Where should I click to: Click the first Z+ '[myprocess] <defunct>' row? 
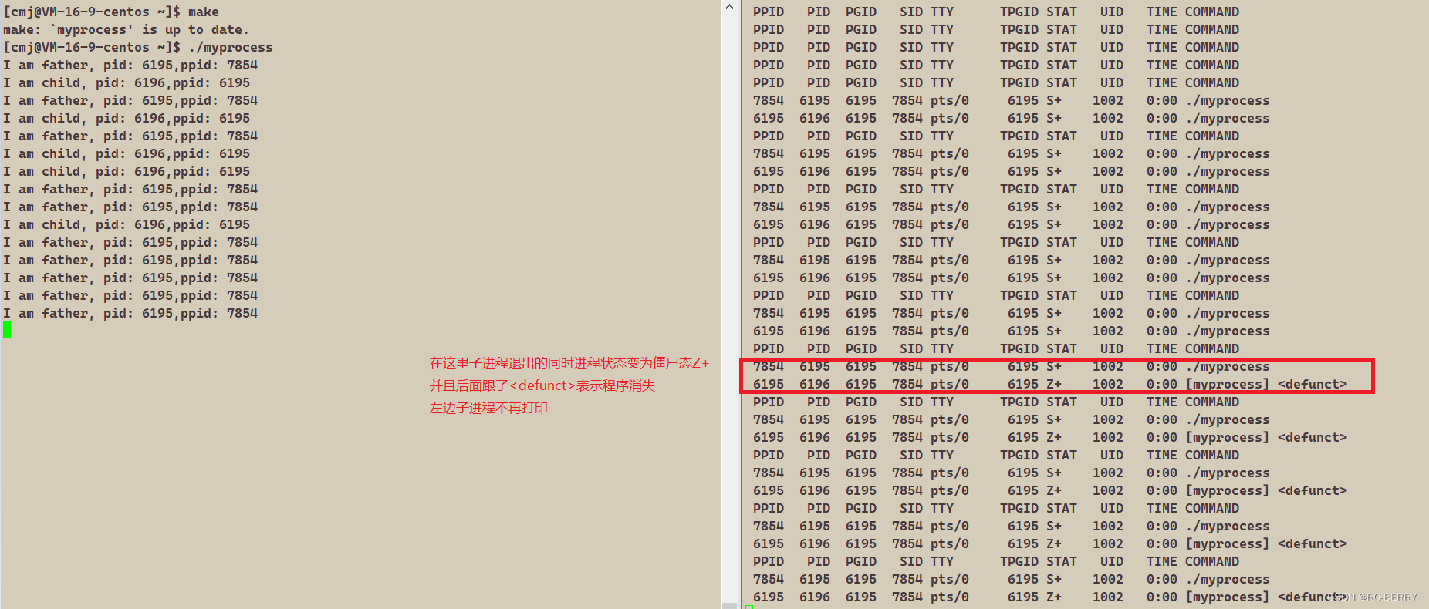[1050, 384]
